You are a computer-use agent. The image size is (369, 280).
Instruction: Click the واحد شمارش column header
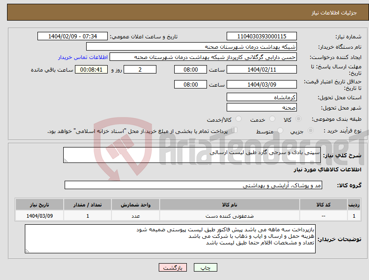click(x=135, y=205)
